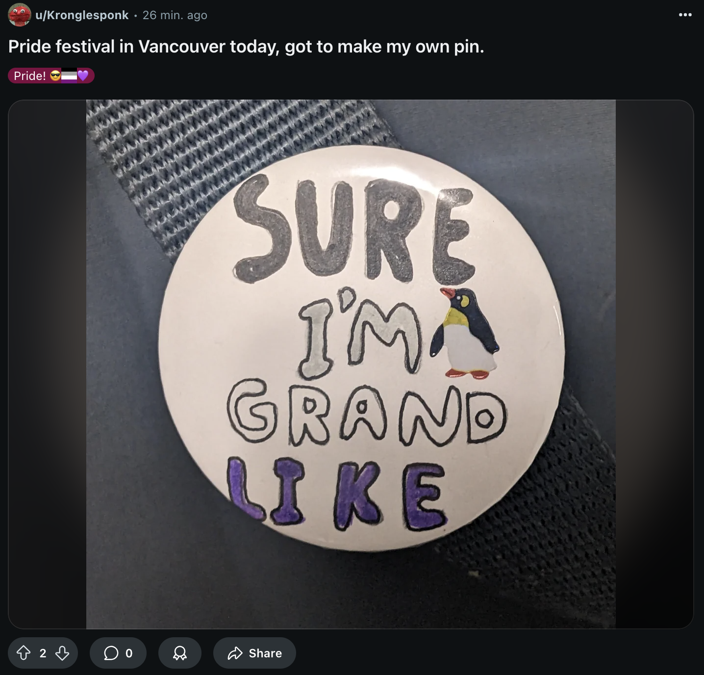Viewport: 704px width, 675px height.
Task: Click the sunglasses emoji in flair
Action: [x=55, y=76]
